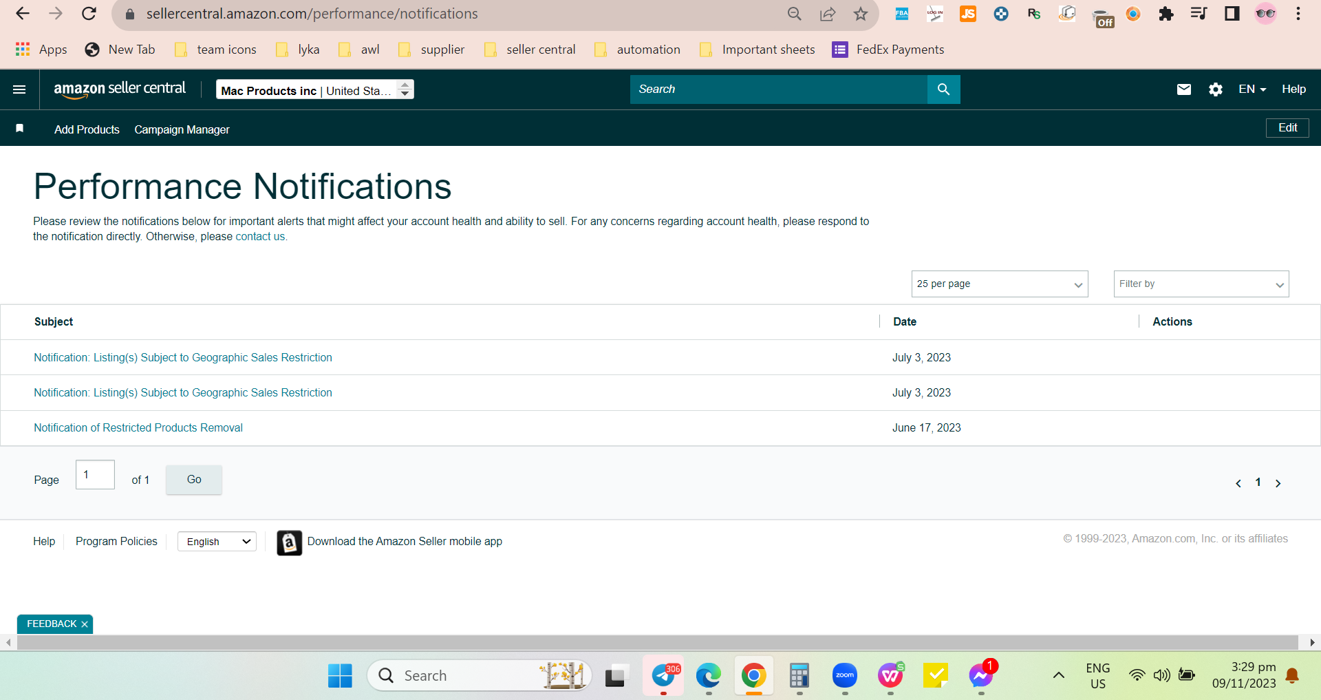This screenshot has height=700, width=1321.
Task: Open Campaign Manager from navigation bar
Action: click(182, 129)
